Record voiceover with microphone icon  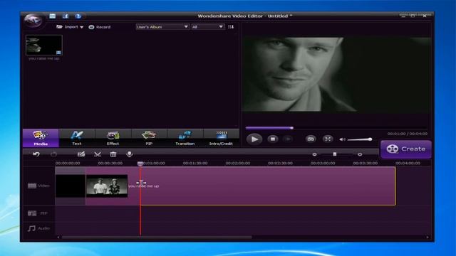[130, 154]
